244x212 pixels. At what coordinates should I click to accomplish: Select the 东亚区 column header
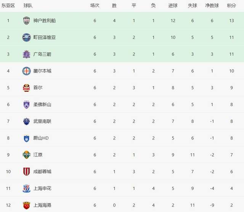click(8, 6)
